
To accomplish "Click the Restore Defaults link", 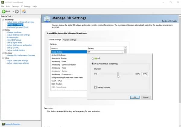I will pos(169,21).
